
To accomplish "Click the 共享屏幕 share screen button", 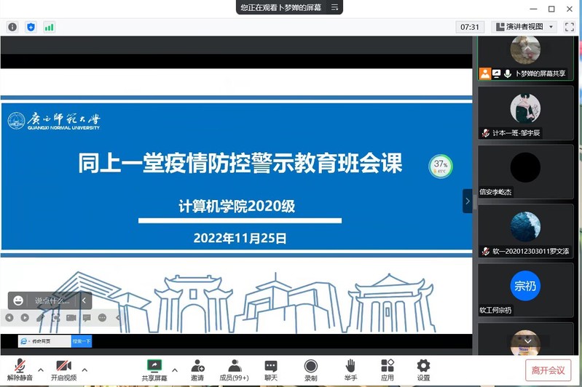I will pos(154,369).
